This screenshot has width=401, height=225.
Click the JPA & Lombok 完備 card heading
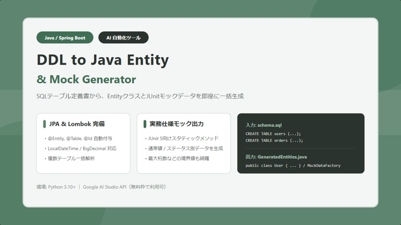tap(77, 124)
